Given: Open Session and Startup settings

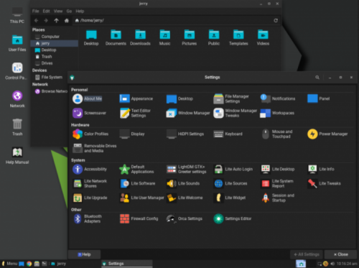Looking at the screenshot, I should click(x=278, y=198).
